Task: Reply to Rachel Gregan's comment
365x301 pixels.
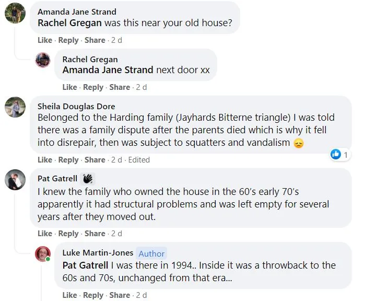Action: pos(93,87)
